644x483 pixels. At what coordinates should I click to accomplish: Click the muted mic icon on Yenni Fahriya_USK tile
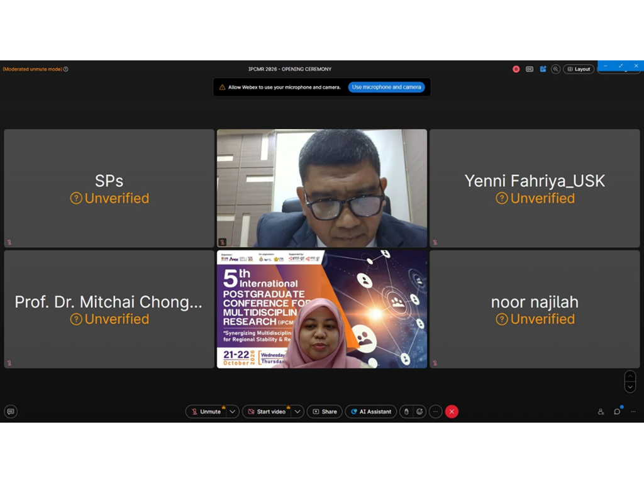435,242
